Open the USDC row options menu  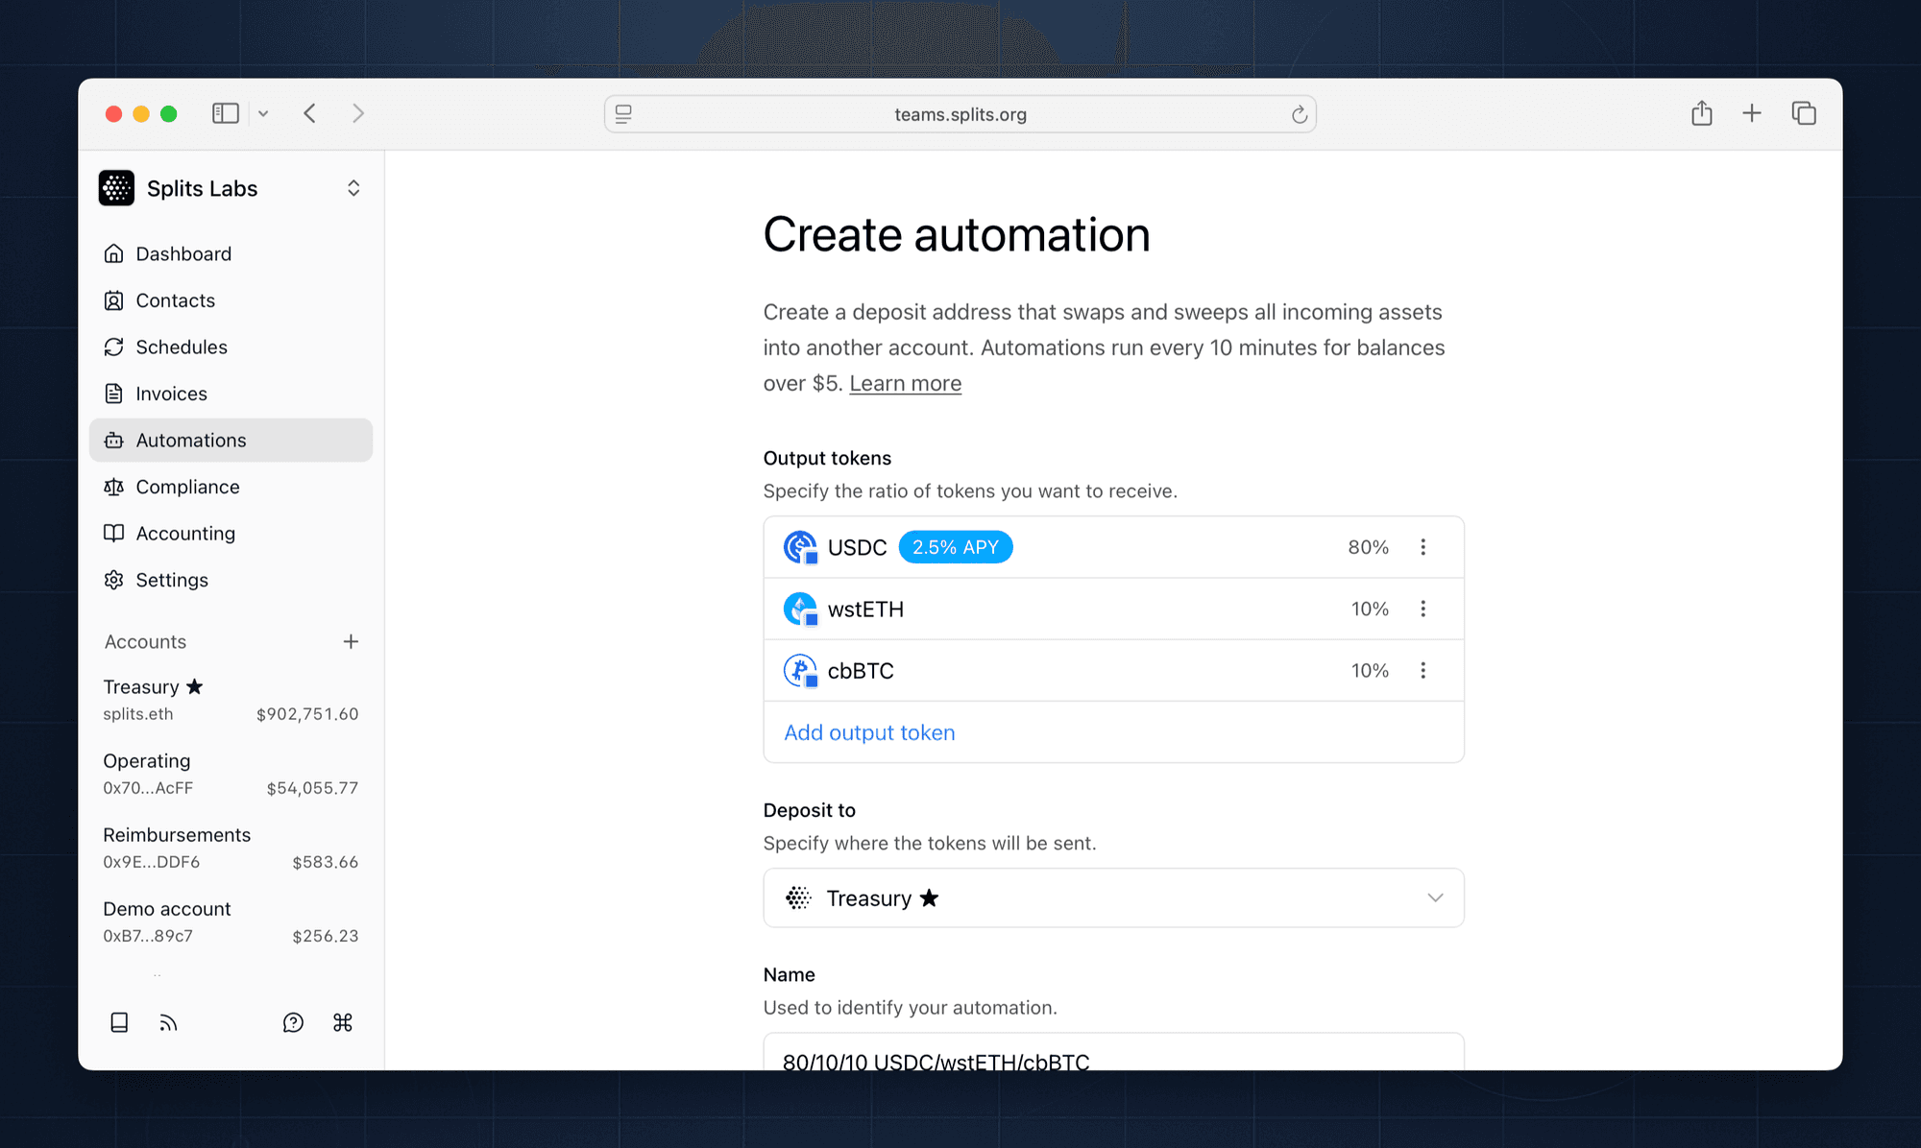[1423, 546]
